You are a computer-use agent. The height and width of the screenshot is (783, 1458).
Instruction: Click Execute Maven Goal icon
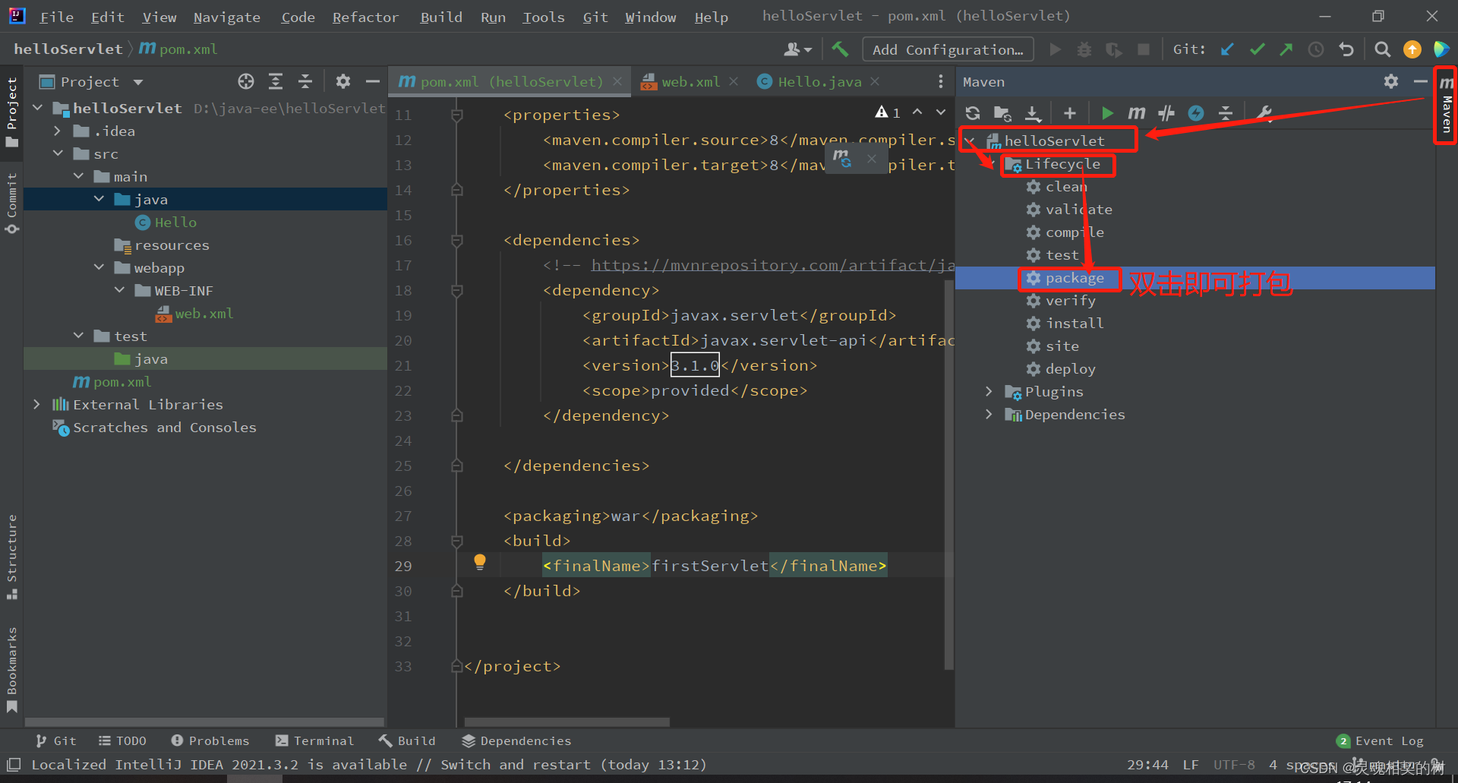(1137, 113)
